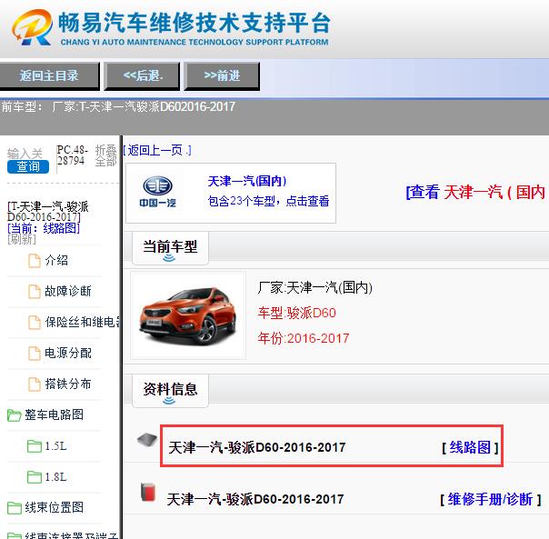Open the 电源分配 tree item
Viewport: 549px width, 539px height.
(x=68, y=353)
